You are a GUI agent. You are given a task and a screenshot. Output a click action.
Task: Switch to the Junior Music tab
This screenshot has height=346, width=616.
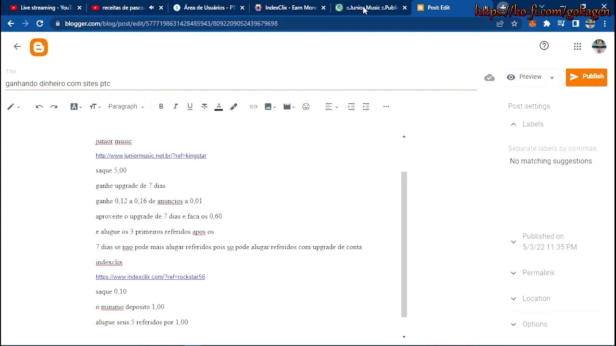(371, 8)
